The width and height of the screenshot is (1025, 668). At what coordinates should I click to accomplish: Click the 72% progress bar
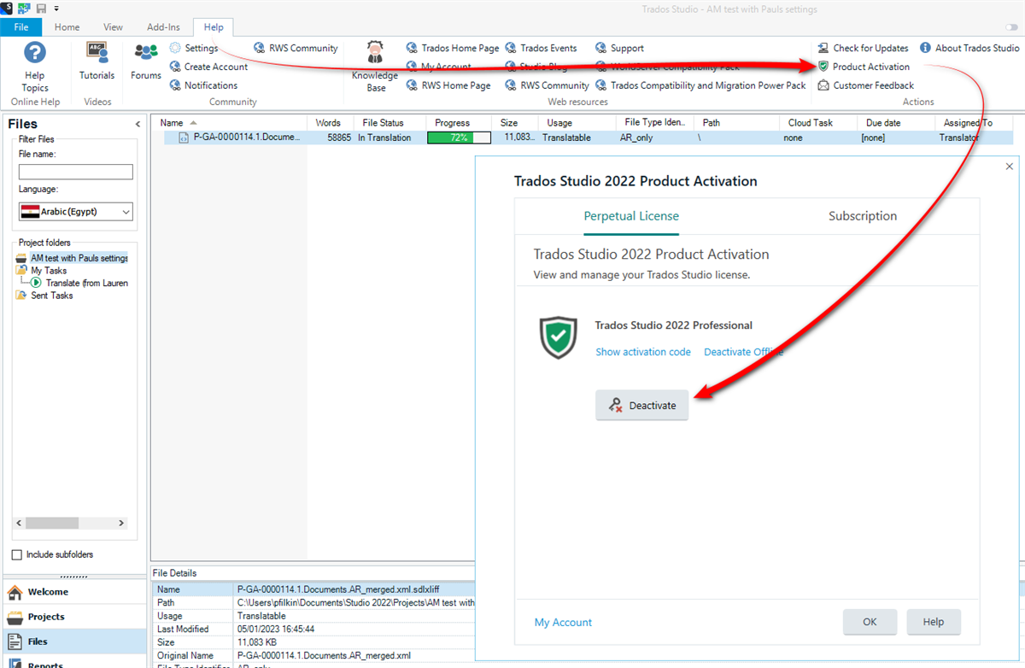pyautogui.click(x=459, y=137)
